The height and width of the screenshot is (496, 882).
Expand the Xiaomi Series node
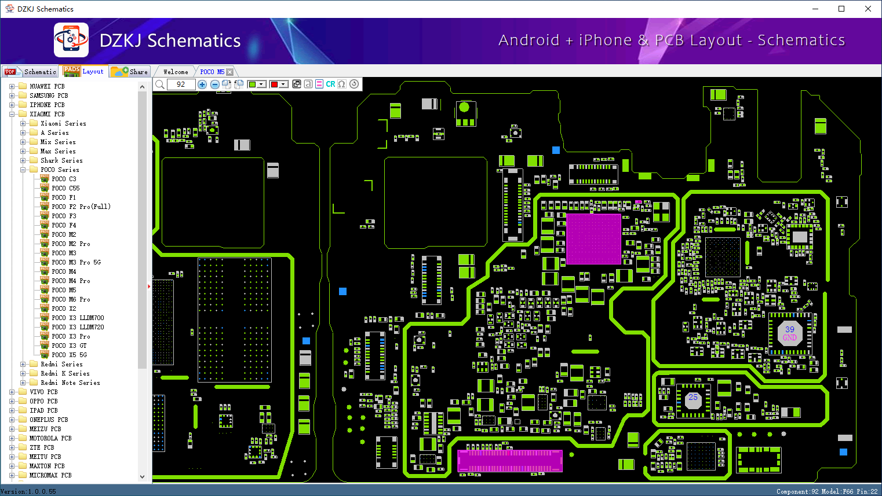pyautogui.click(x=23, y=123)
